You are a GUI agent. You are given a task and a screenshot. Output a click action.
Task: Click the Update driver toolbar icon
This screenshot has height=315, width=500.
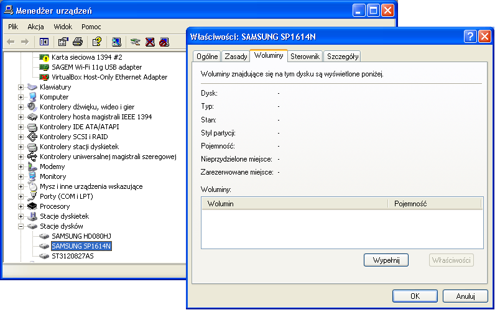[x=135, y=42]
